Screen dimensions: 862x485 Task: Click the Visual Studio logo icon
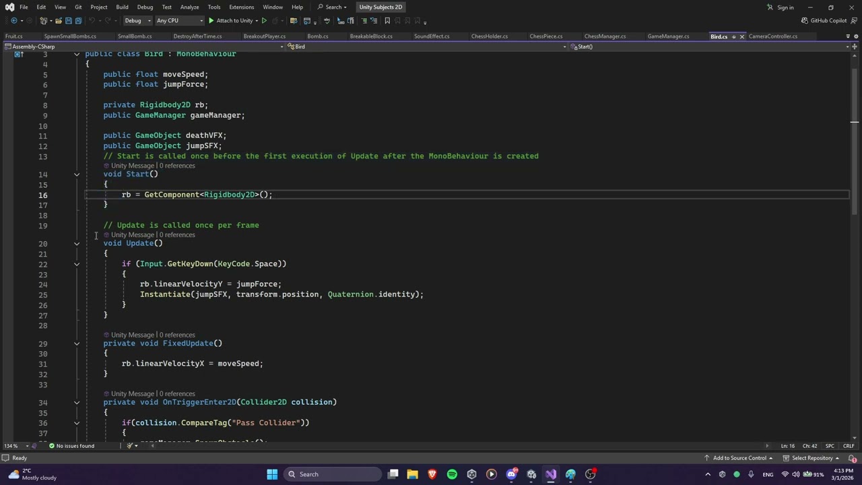coord(9,7)
